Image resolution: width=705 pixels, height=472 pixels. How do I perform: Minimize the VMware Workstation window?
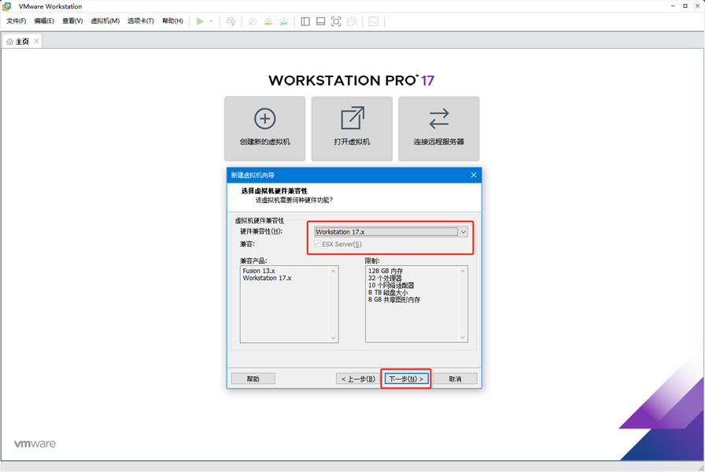pyautogui.click(x=673, y=6)
